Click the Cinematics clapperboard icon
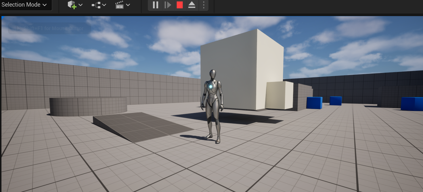This screenshot has width=423, height=192. [120, 5]
